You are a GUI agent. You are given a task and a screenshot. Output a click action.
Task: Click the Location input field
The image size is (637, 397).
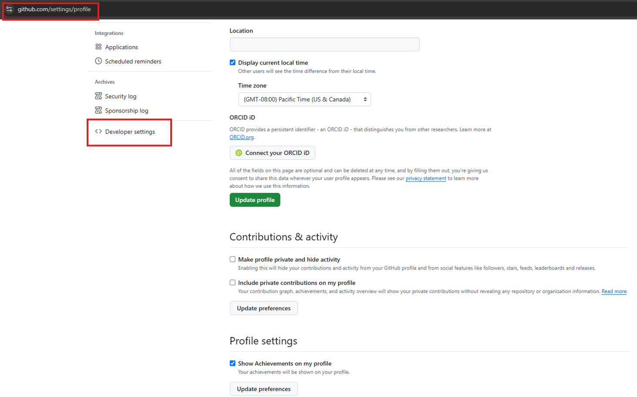coord(324,44)
